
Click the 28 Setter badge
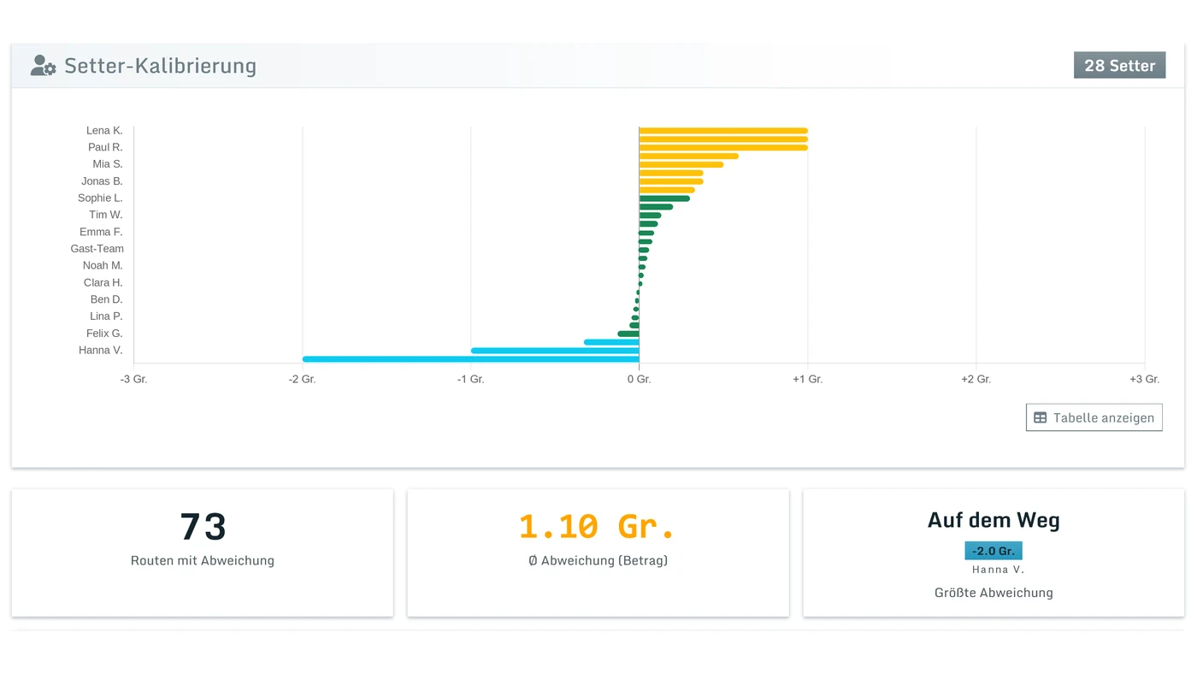point(1119,65)
